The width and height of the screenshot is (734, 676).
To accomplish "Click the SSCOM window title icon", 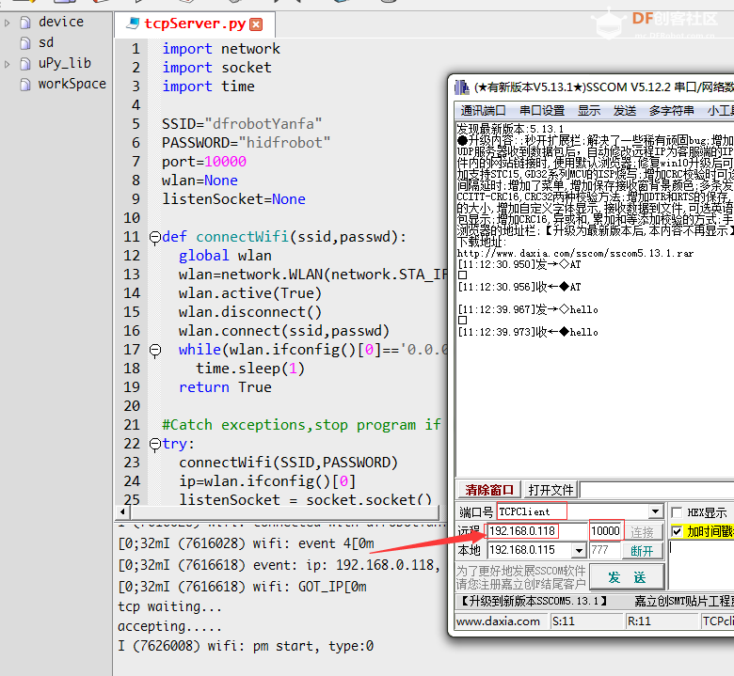I will tap(462, 87).
